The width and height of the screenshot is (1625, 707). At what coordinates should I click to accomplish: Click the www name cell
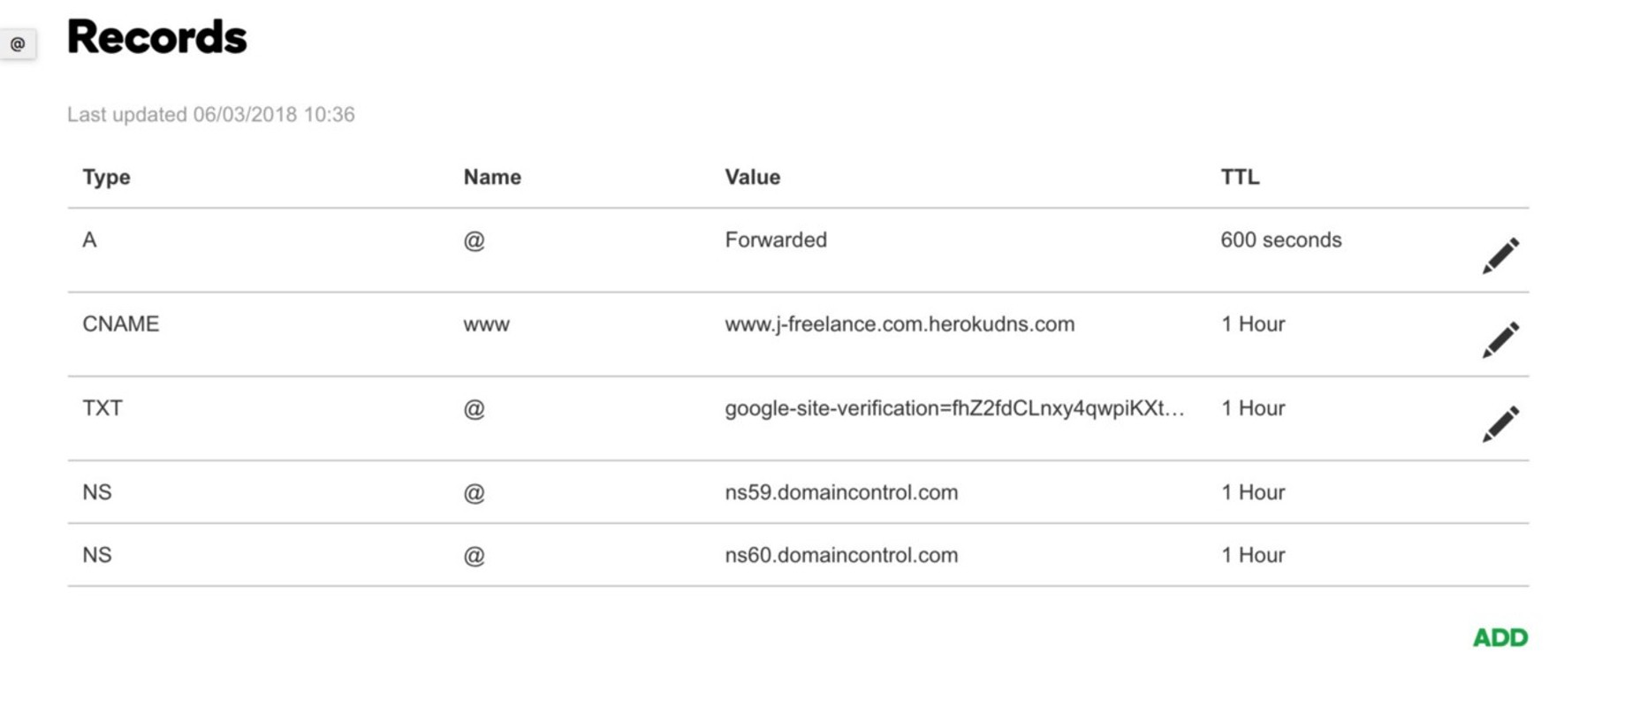(x=486, y=324)
